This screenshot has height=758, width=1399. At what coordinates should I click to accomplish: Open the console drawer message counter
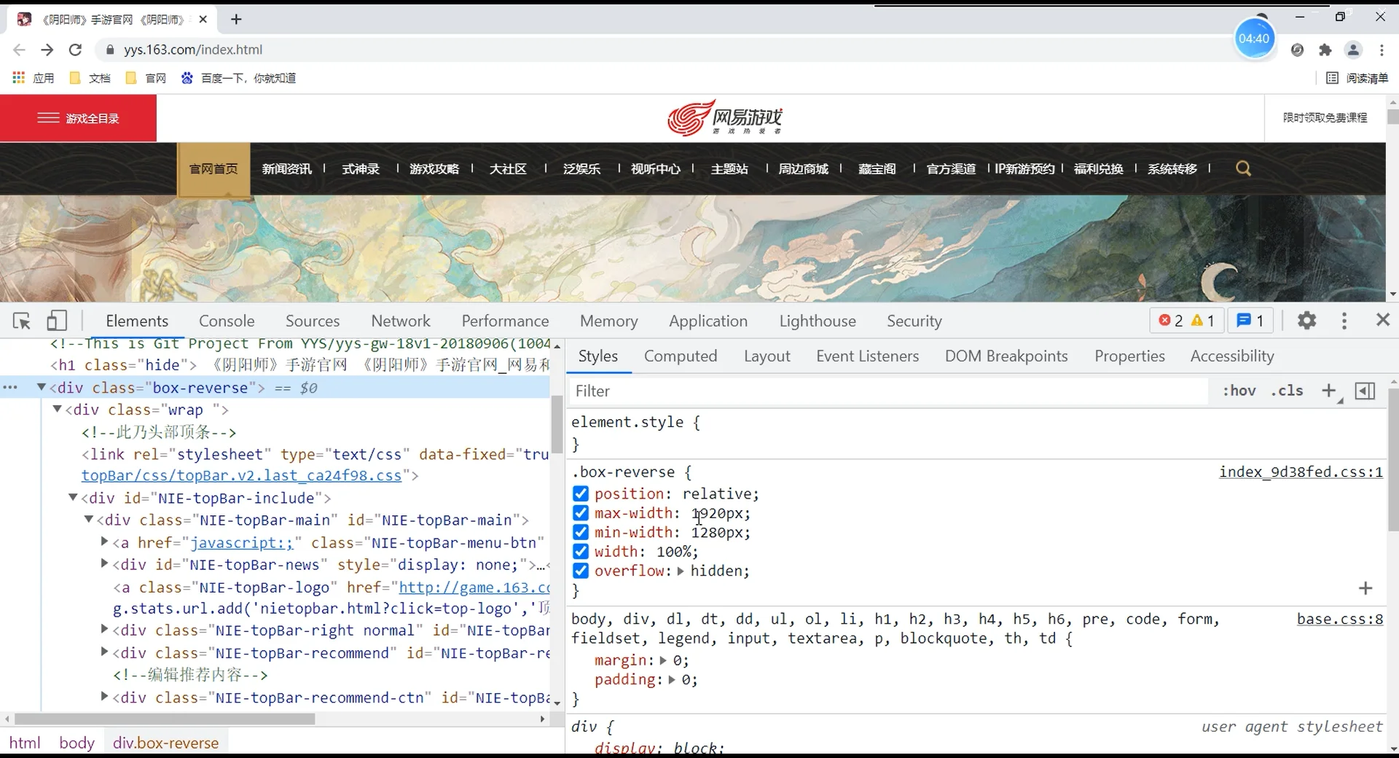(x=1250, y=321)
